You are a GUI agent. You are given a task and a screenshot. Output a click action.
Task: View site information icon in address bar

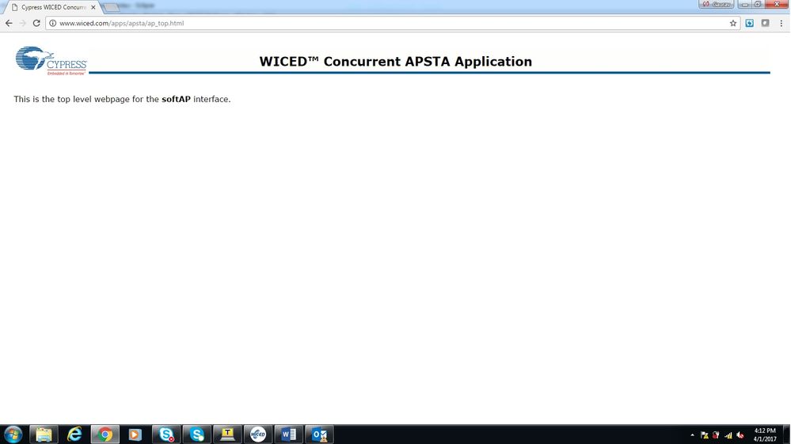(x=53, y=24)
